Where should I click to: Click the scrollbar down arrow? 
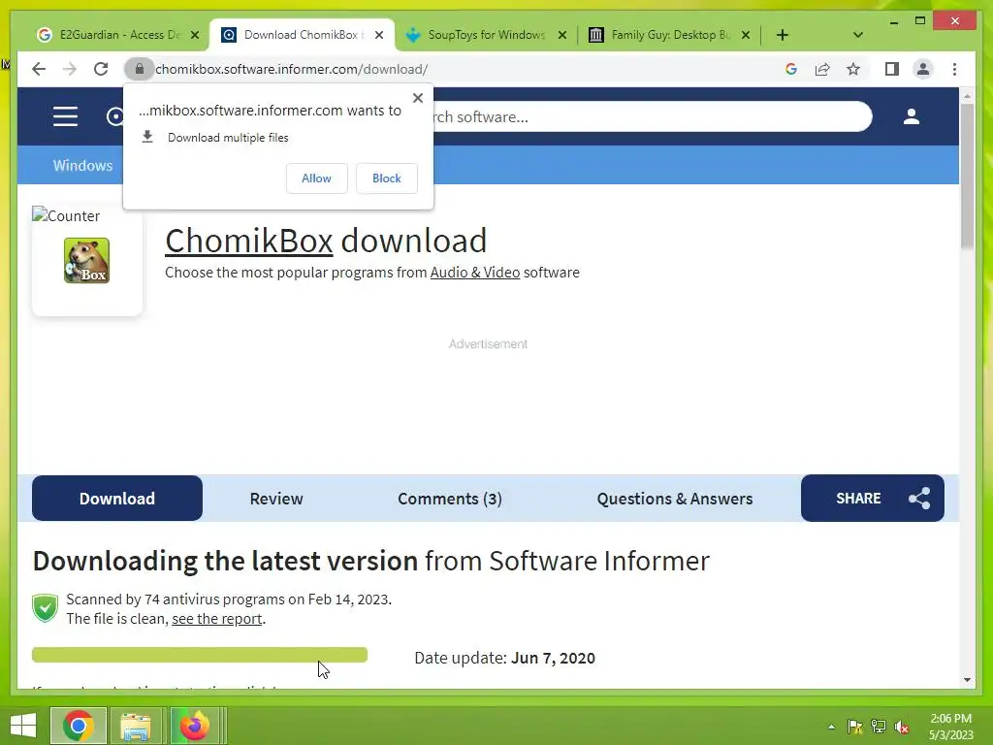click(x=967, y=680)
